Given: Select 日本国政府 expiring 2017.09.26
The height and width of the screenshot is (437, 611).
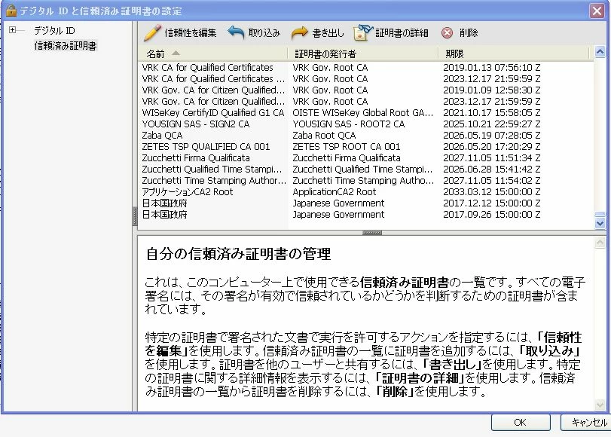Looking at the screenshot, I should [x=366, y=215].
